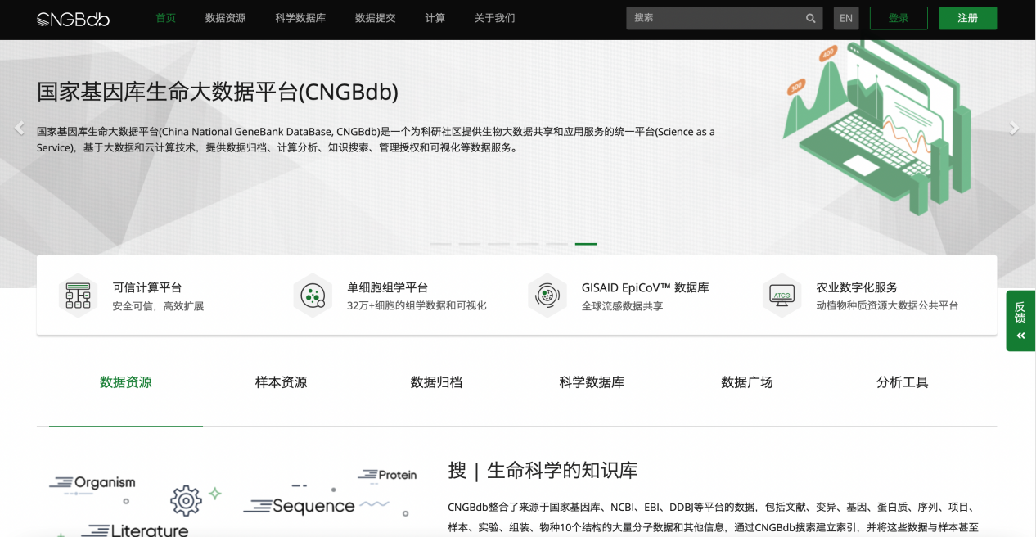Select the 数据归档 tab
This screenshot has height=537, width=1036.
pyautogui.click(x=436, y=382)
